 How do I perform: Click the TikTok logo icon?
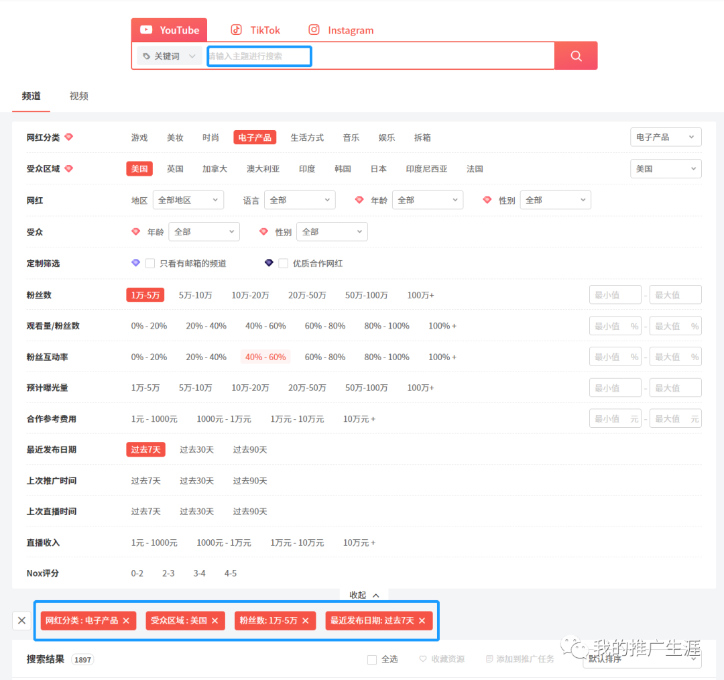237,30
